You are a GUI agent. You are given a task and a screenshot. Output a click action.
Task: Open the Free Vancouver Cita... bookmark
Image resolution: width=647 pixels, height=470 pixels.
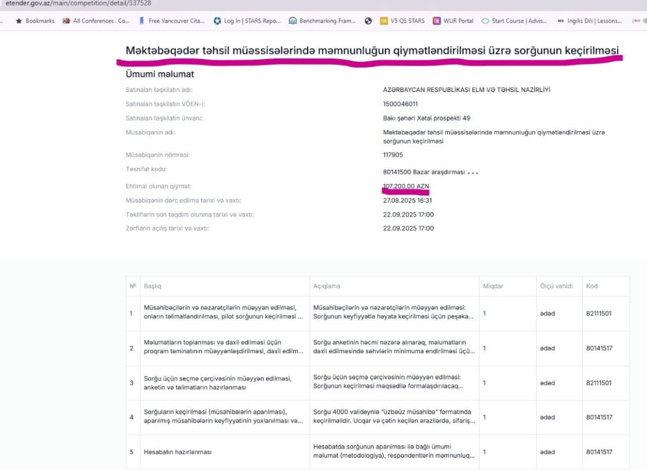coord(171,21)
